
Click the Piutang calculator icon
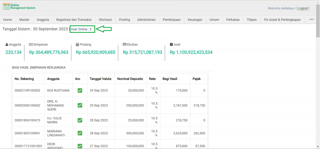point(77,44)
